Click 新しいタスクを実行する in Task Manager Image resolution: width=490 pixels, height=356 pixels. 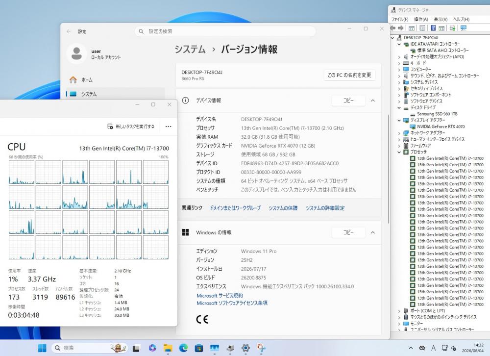click(x=131, y=127)
